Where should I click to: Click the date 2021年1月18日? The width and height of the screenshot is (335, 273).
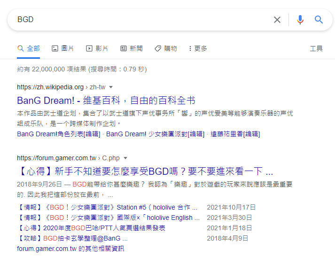[229, 228]
